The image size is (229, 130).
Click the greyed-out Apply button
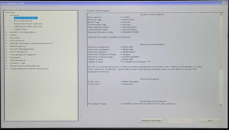click(181, 121)
